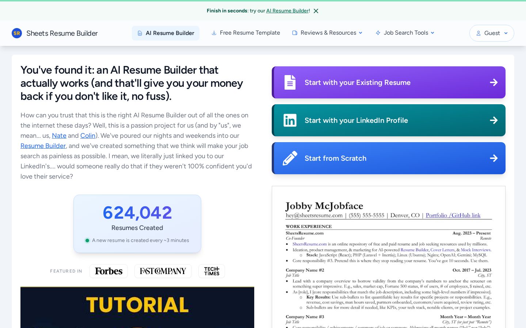Click the Fast Company logo
This screenshot has width=526, height=328.
coord(163,271)
